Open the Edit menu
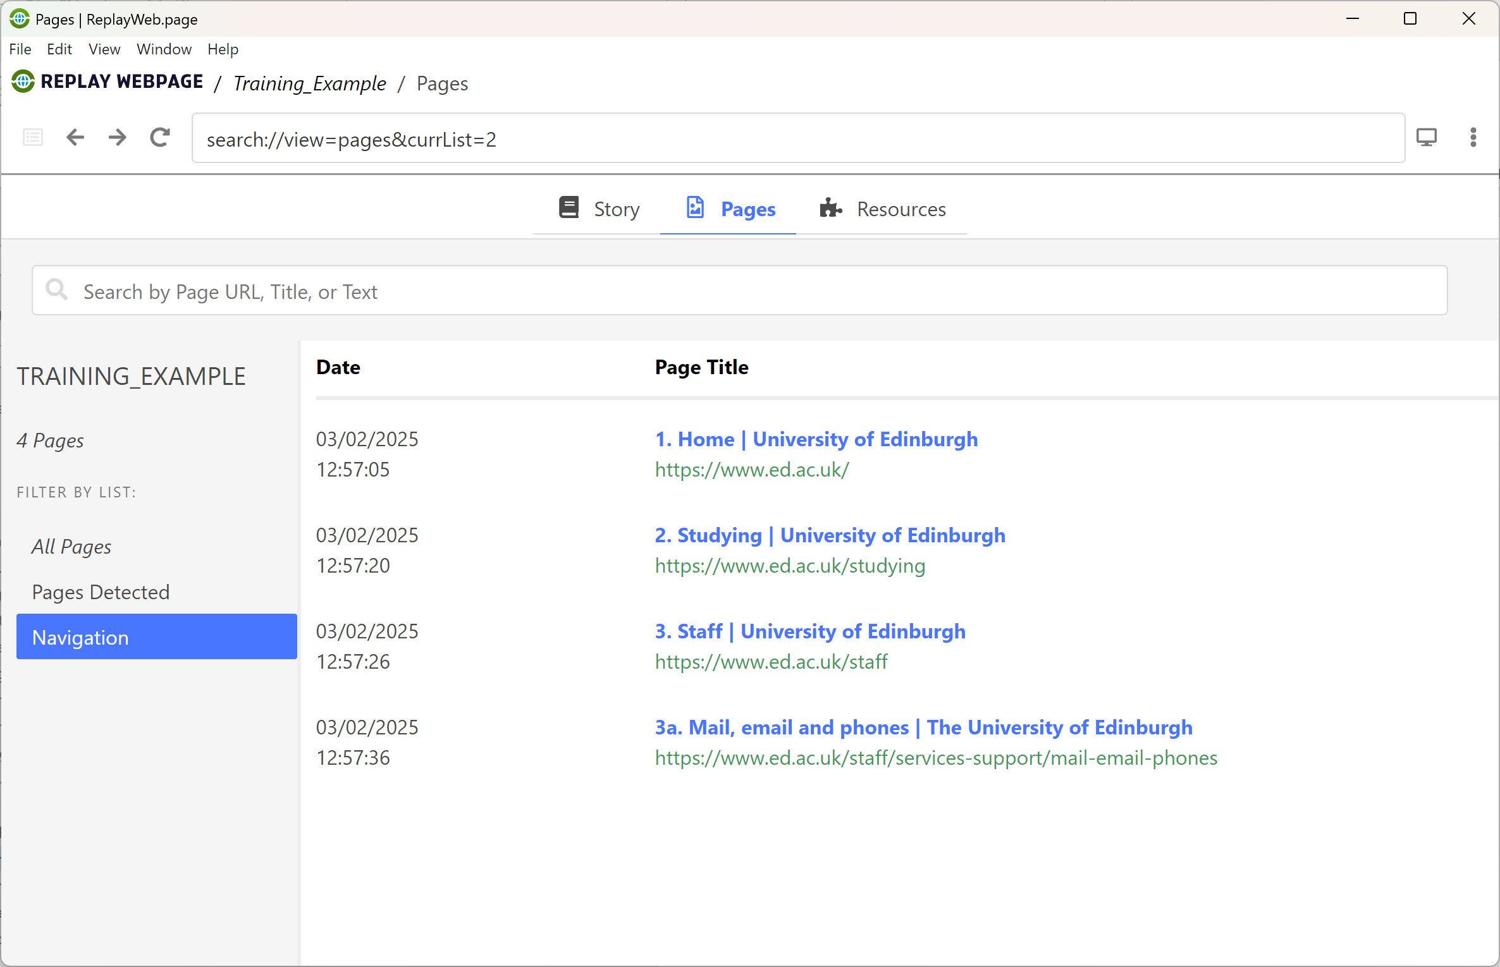Image resolution: width=1500 pixels, height=967 pixels. [x=59, y=49]
